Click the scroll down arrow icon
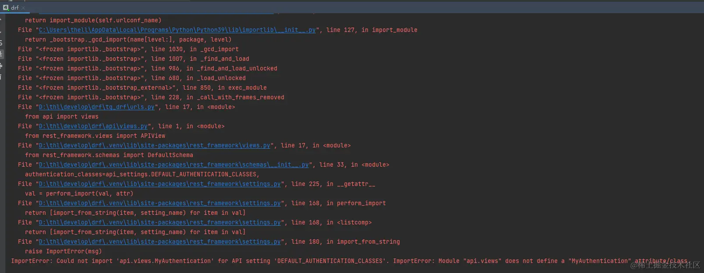Screen dimensions: 704x273 pos(1,31)
